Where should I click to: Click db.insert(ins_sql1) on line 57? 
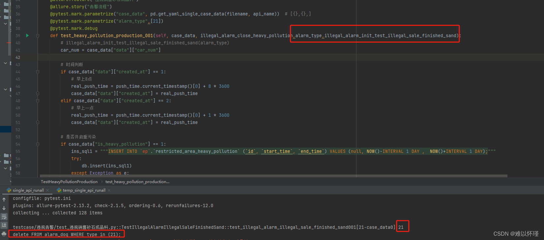[107, 166]
